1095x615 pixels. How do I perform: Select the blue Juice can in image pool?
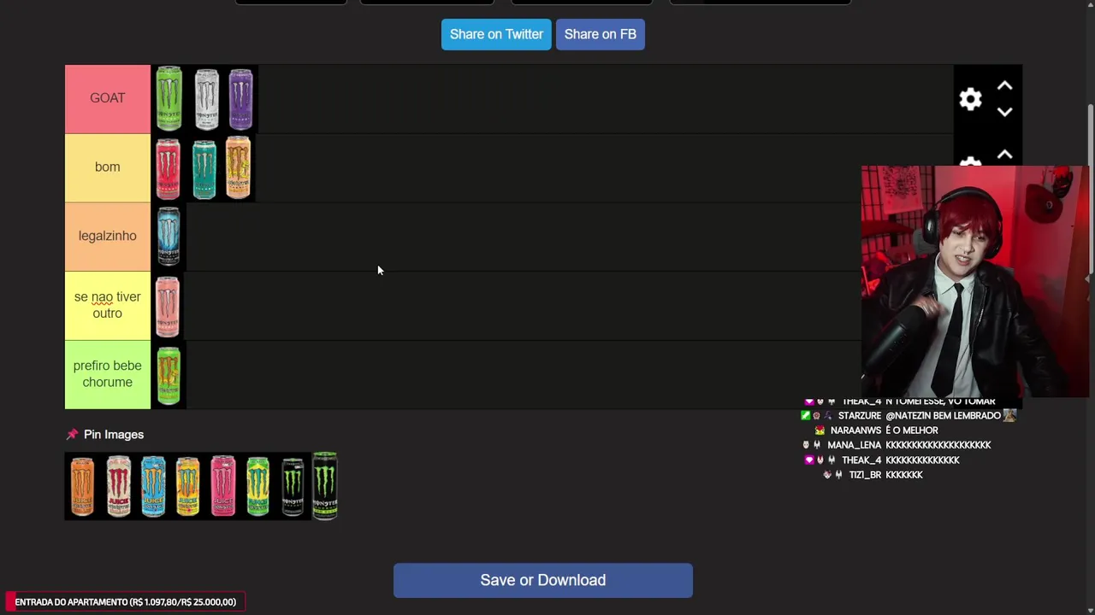pos(153,486)
